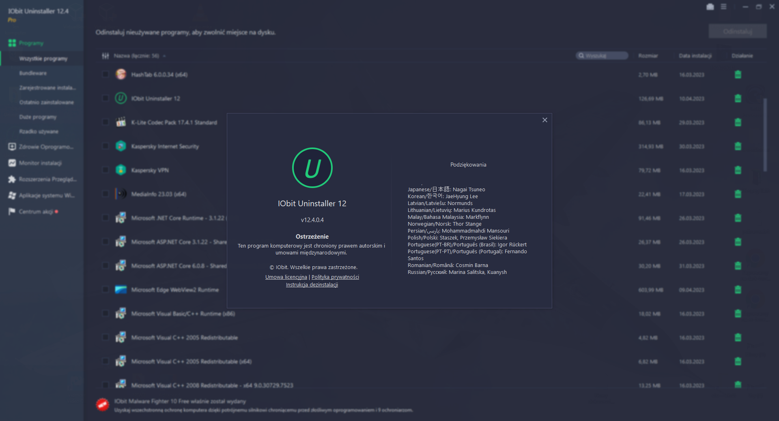Viewport: 779px width, 421px height.
Task: Tick the checkbox for Visual C++ 2005 Redistributable (x64)
Action: [x=105, y=361]
